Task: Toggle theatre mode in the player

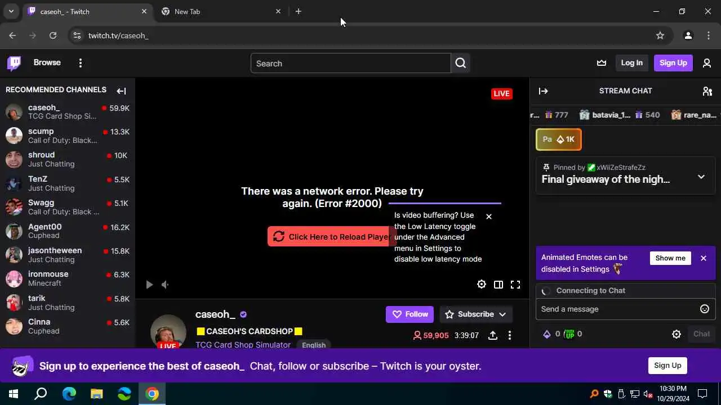Action: click(x=499, y=284)
